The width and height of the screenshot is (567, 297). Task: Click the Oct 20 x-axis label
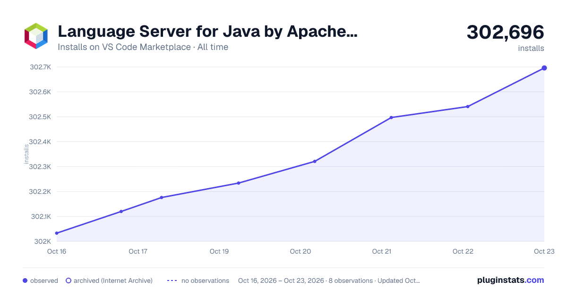pyautogui.click(x=301, y=251)
